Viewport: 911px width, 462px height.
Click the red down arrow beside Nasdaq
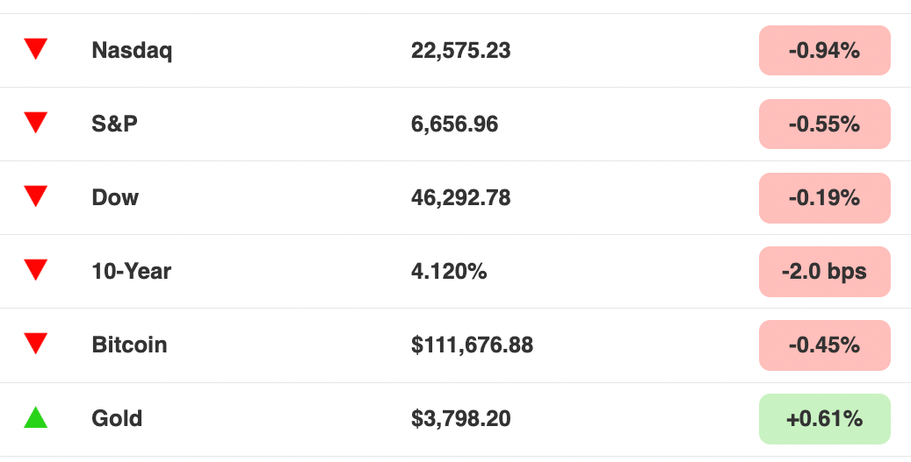coord(35,49)
